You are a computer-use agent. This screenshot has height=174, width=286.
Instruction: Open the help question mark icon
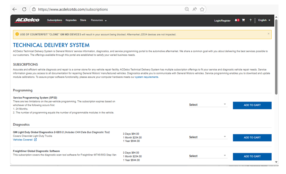250,20
